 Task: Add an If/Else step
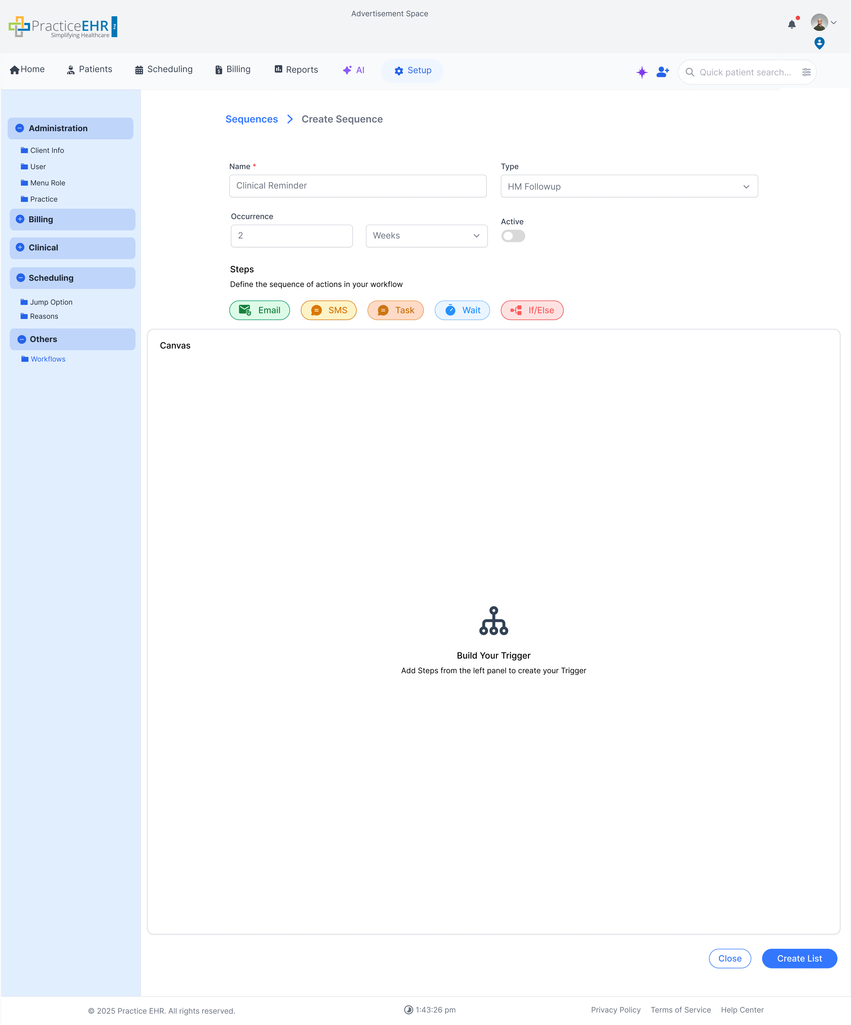[x=531, y=310]
